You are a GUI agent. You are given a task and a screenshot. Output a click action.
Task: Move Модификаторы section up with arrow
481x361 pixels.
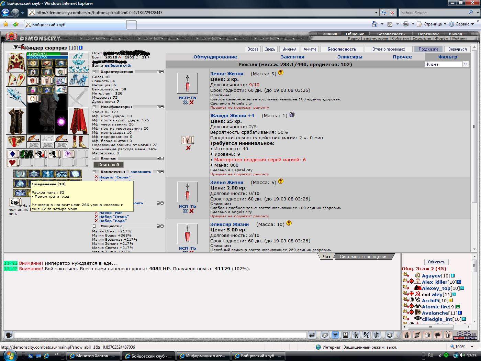pos(158,107)
